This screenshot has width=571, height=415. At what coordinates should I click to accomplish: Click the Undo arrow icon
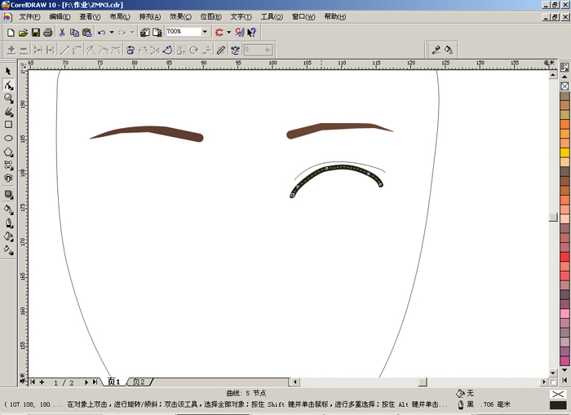[101, 33]
